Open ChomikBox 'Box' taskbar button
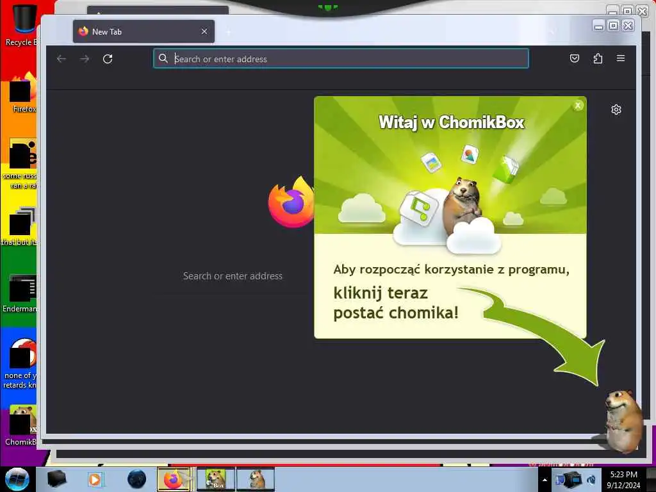656x492 pixels. [x=216, y=479]
